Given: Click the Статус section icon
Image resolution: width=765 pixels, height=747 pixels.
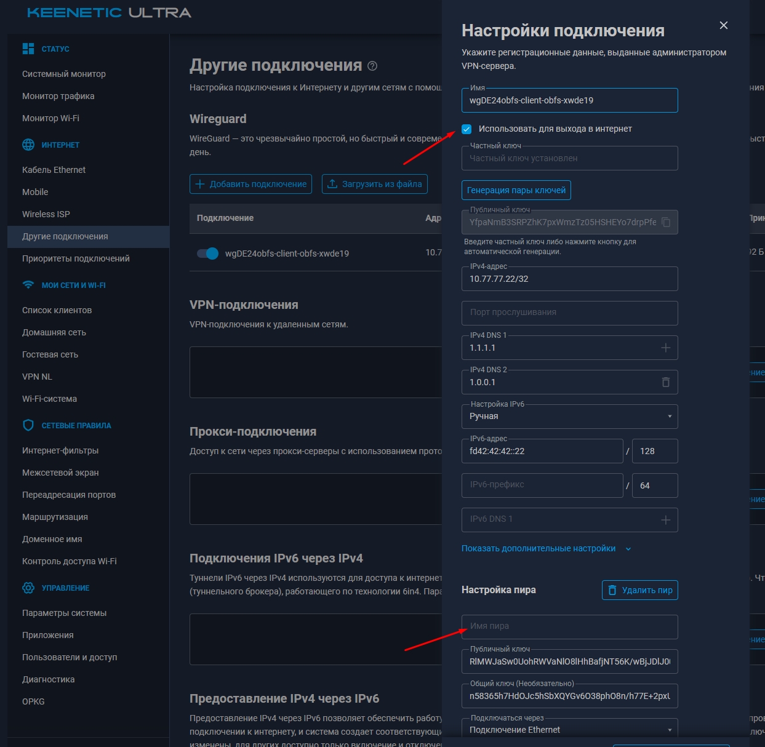Looking at the screenshot, I should coord(28,48).
